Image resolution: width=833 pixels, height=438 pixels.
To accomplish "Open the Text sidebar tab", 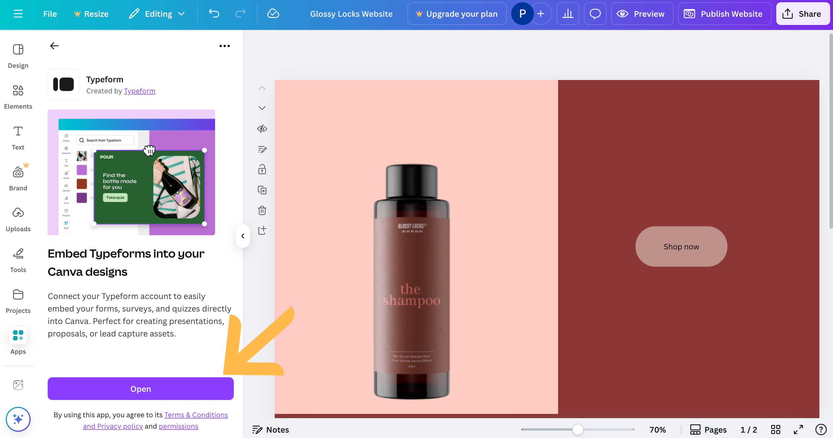I will pos(18,138).
